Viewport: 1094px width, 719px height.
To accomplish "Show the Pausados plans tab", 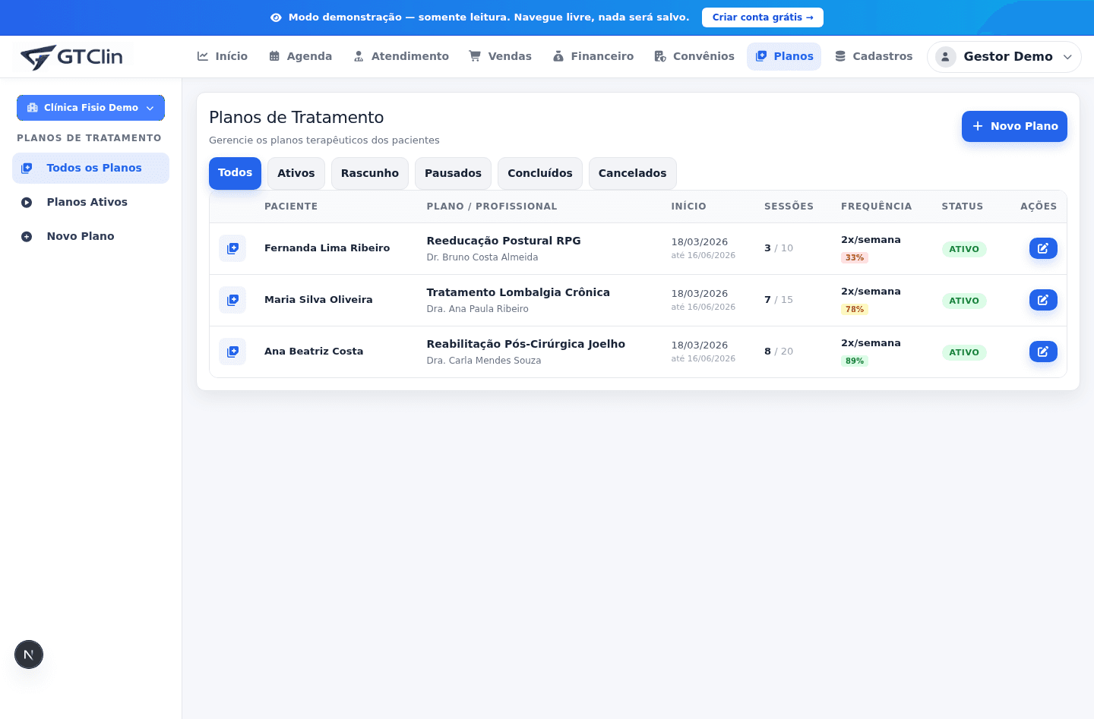I will coord(453,173).
